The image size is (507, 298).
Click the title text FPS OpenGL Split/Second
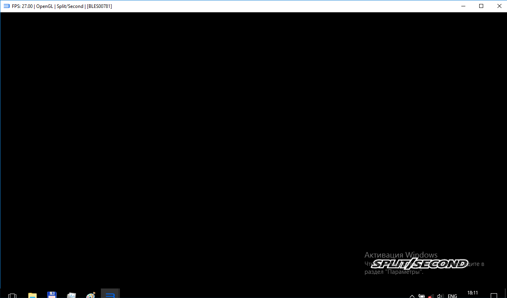pyautogui.click(x=62, y=6)
